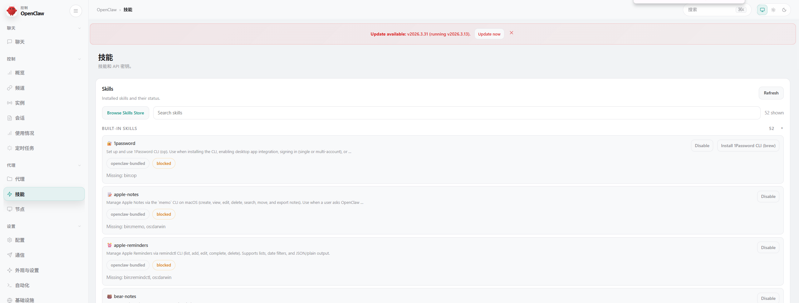The height and width of the screenshot is (303, 799).
Task: Disable the 1password skill
Action: click(x=702, y=146)
